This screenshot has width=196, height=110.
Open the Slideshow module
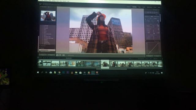click(x=149, y=7)
